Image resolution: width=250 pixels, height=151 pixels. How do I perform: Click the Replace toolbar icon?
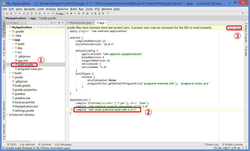[x=40, y=13]
